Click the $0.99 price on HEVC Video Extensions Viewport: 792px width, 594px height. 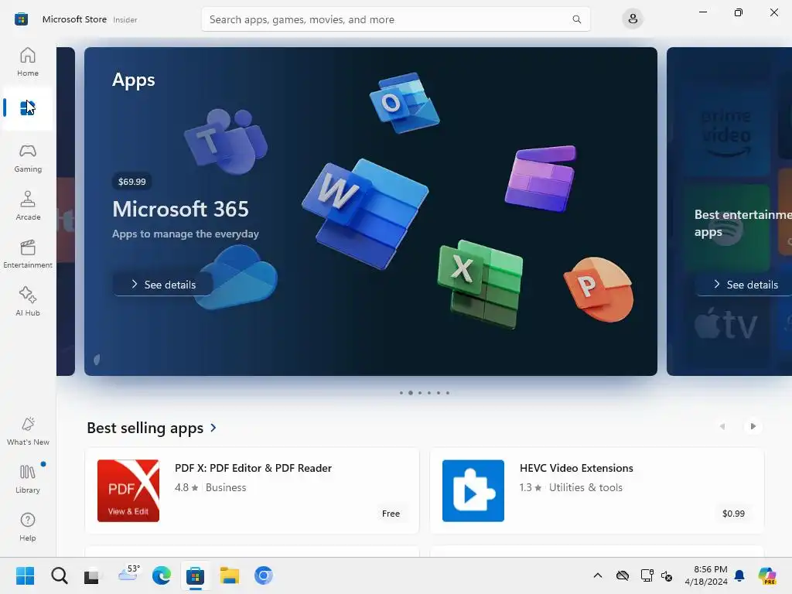[x=733, y=514]
